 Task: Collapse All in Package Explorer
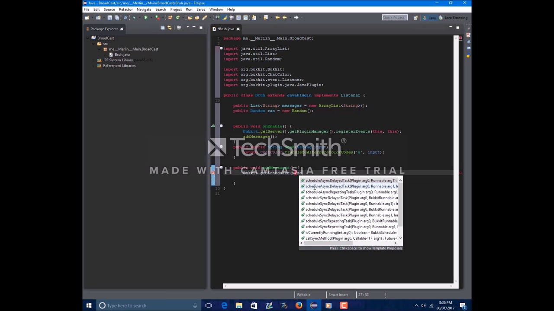point(162,28)
